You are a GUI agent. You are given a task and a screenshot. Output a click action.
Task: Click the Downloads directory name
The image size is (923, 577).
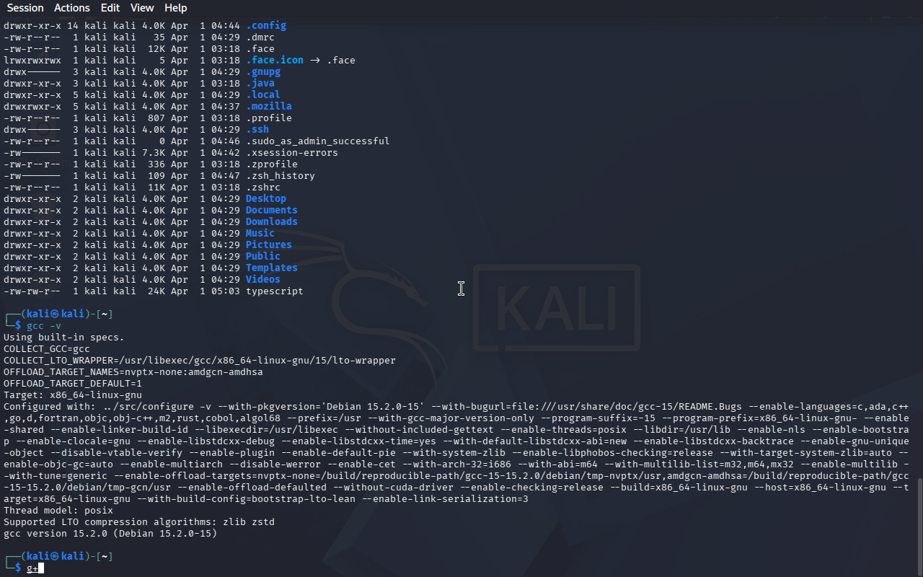click(x=272, y=221)
